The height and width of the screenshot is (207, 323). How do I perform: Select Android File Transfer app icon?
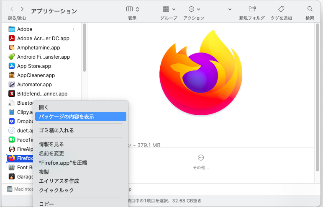click(x=12, y=57)
